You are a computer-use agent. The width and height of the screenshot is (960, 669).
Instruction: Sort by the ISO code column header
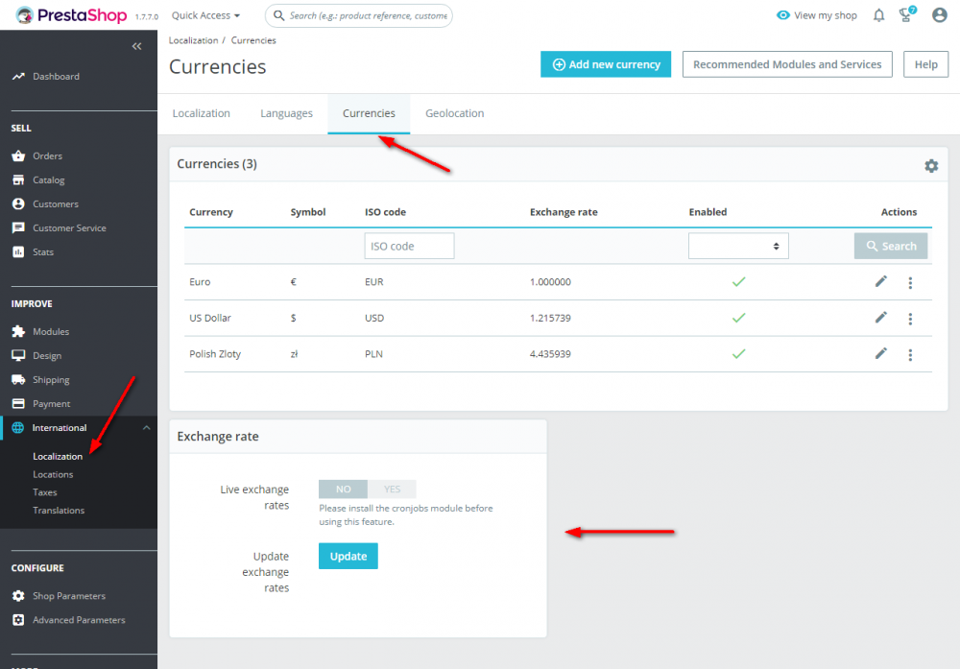(x=385, y=212)
